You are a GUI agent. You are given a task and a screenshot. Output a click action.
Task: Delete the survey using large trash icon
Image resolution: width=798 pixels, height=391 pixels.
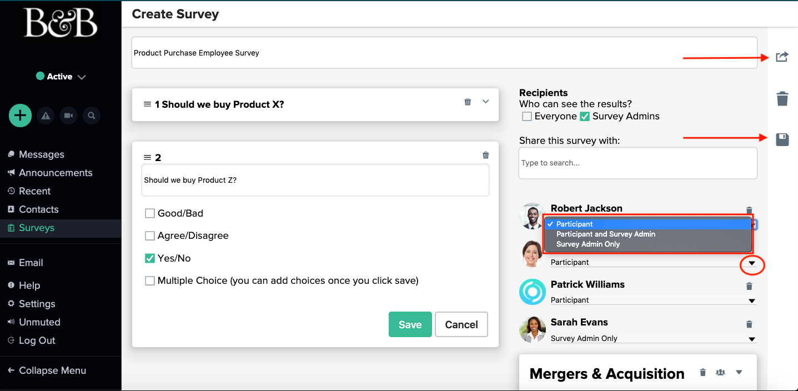[x=782, y=99]
